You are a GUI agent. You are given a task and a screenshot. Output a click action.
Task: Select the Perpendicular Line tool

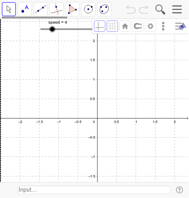[57, 9]
